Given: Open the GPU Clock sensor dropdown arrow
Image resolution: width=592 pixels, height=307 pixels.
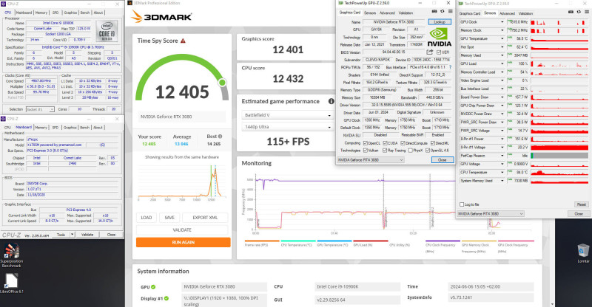Looking at the screenshot, I should click(502, 22).
